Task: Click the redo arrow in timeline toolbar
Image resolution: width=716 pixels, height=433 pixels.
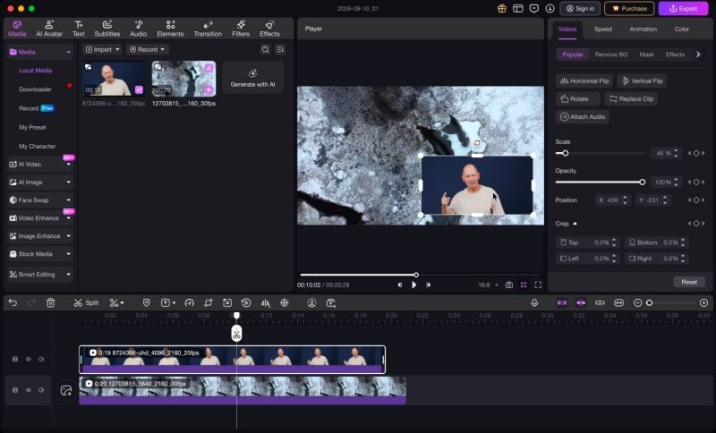Action: pyautogui.click(x=31, y=302)
